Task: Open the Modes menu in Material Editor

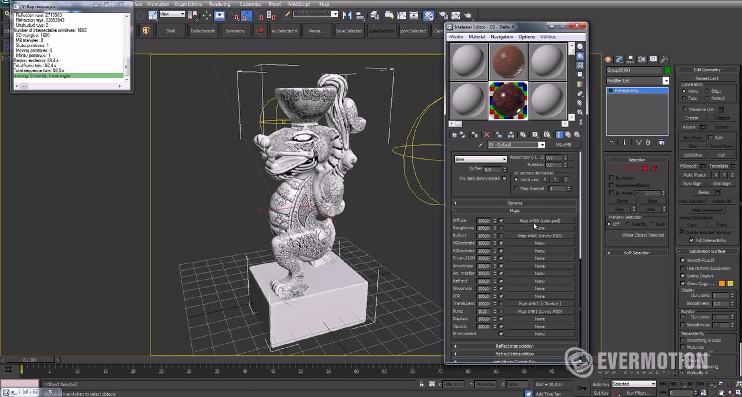Action: pos(456,37)
